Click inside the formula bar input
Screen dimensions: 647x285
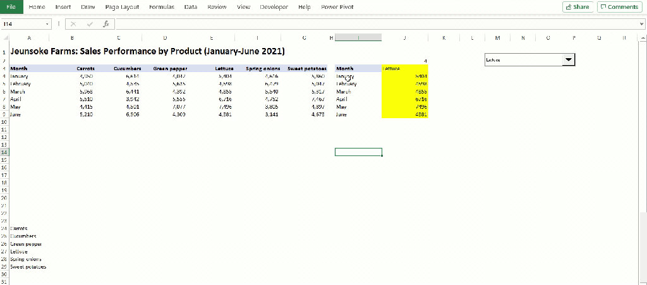click(375, 24)
